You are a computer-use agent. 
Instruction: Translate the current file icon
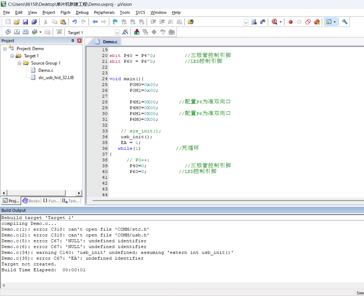point(8,32)
